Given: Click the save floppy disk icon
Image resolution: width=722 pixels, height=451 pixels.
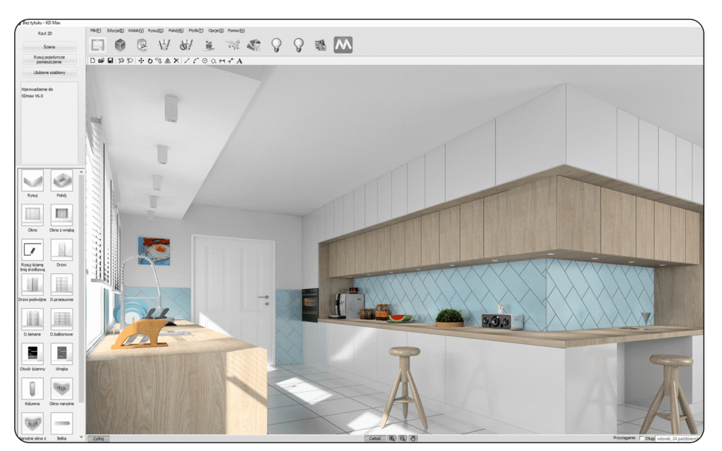Looking at the screenshot, I should tap(111, 61).
